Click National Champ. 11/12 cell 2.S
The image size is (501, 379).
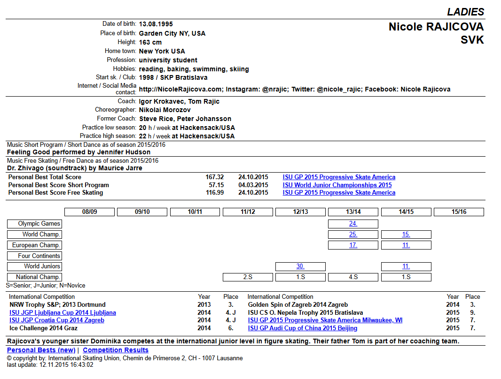coord(248,277)
